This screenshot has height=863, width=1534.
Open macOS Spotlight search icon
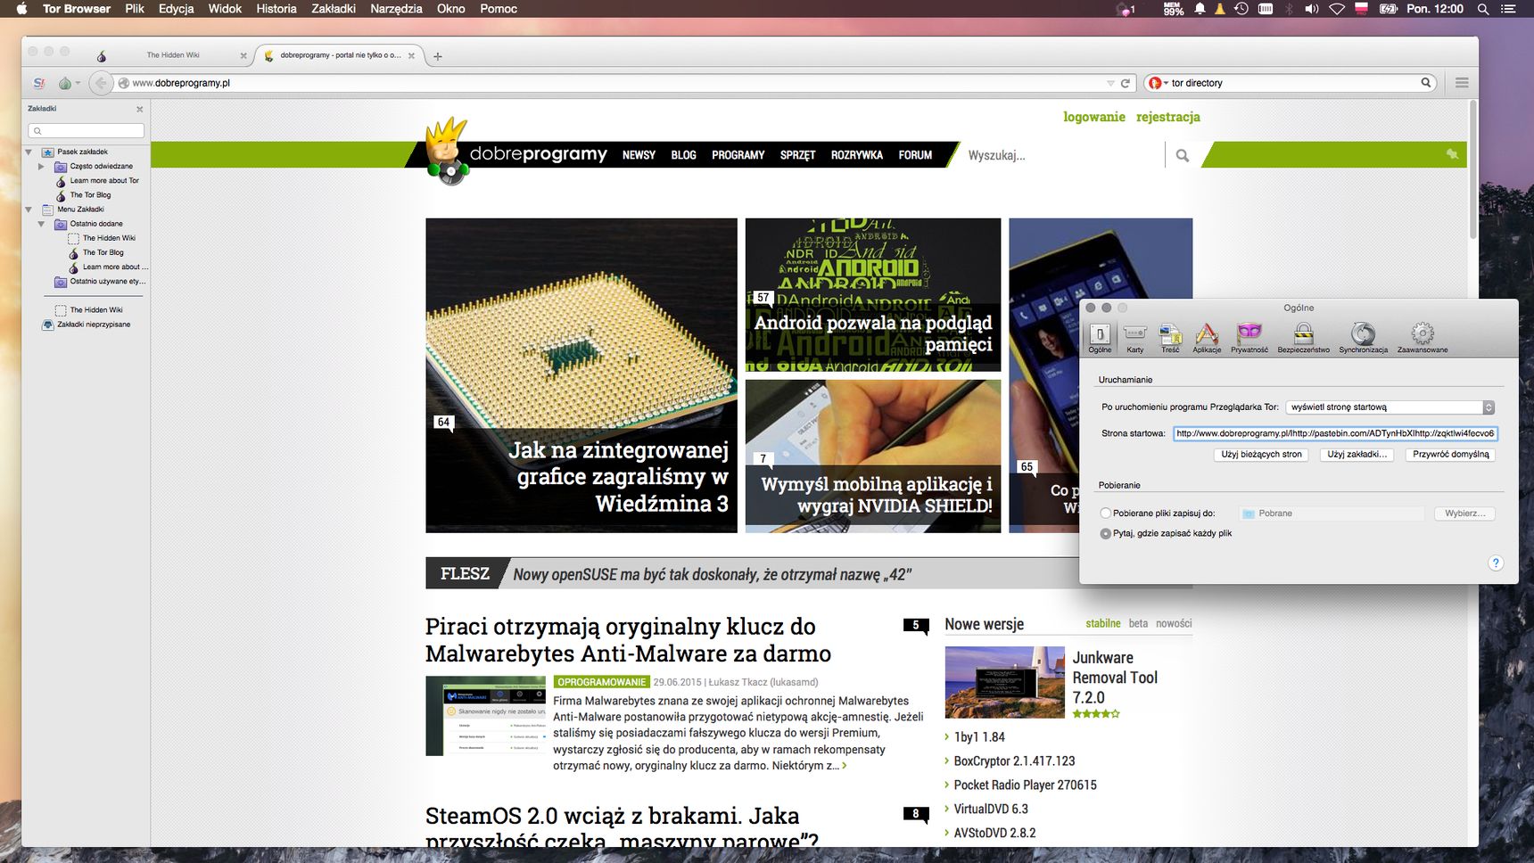(1483, 9)
